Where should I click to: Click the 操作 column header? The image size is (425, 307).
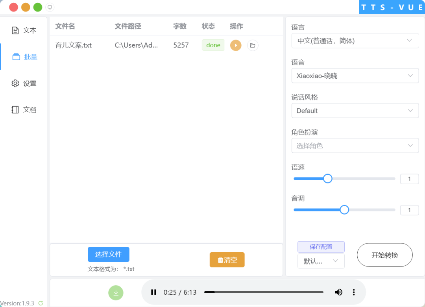pyautogui.click(x=237, y=26)
